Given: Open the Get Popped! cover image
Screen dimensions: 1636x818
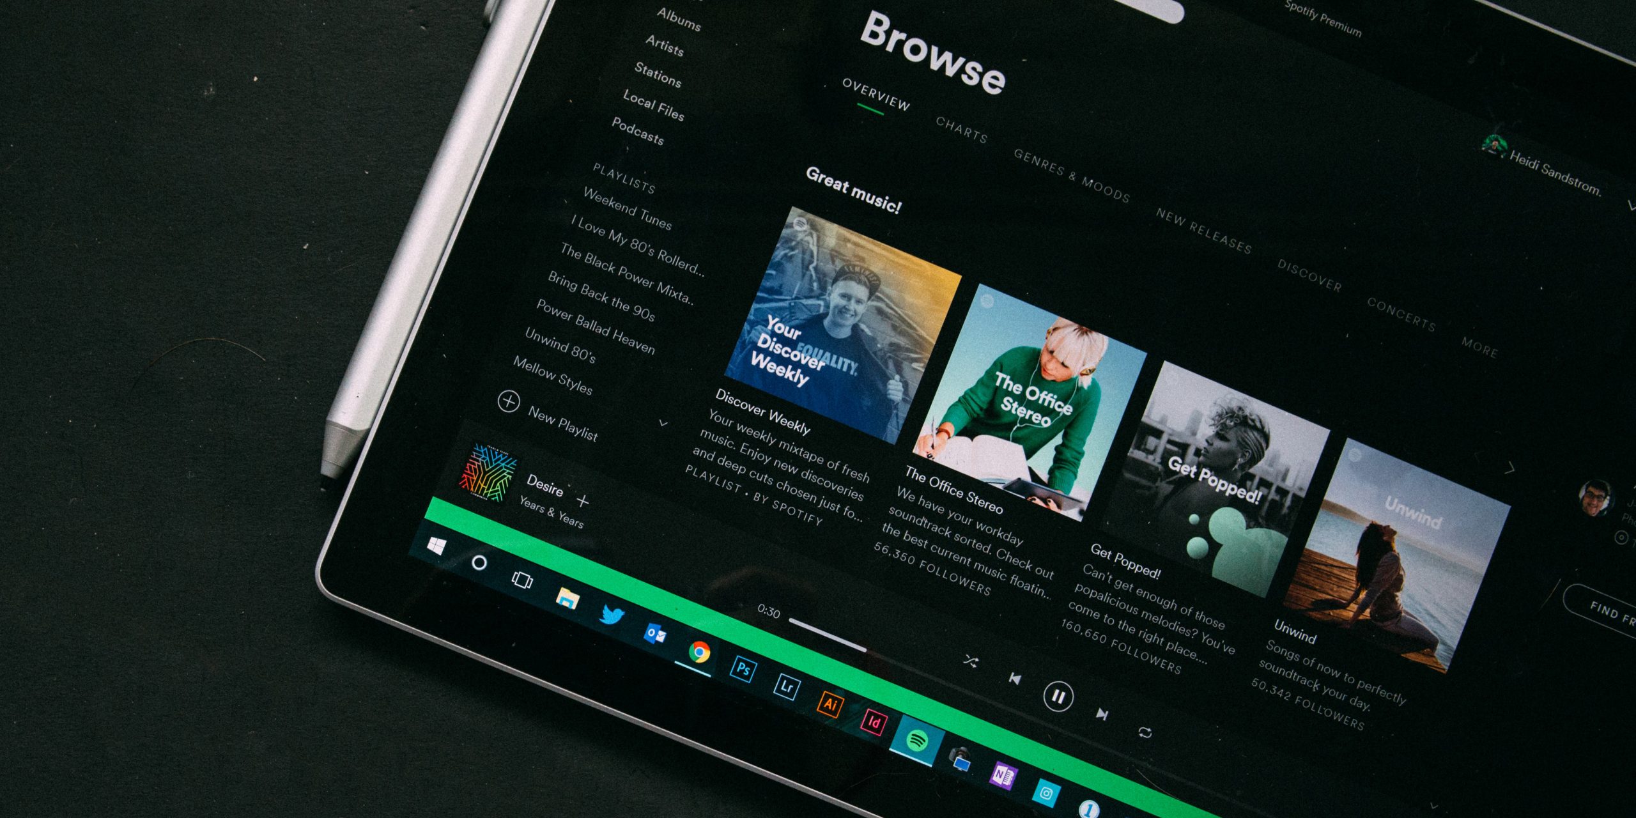Looking at the screenshot, I should [1216, 479].
